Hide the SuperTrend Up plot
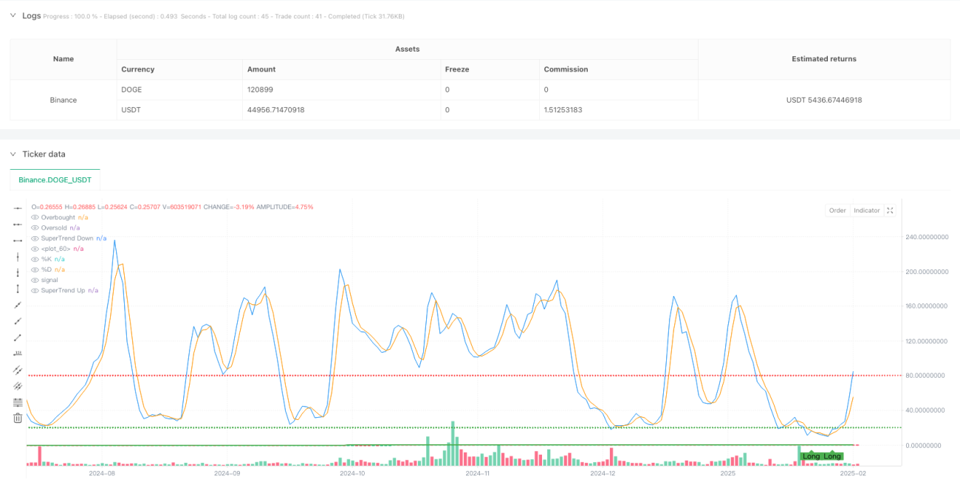This screenshot has width=960, height=479. click(35, 290)
